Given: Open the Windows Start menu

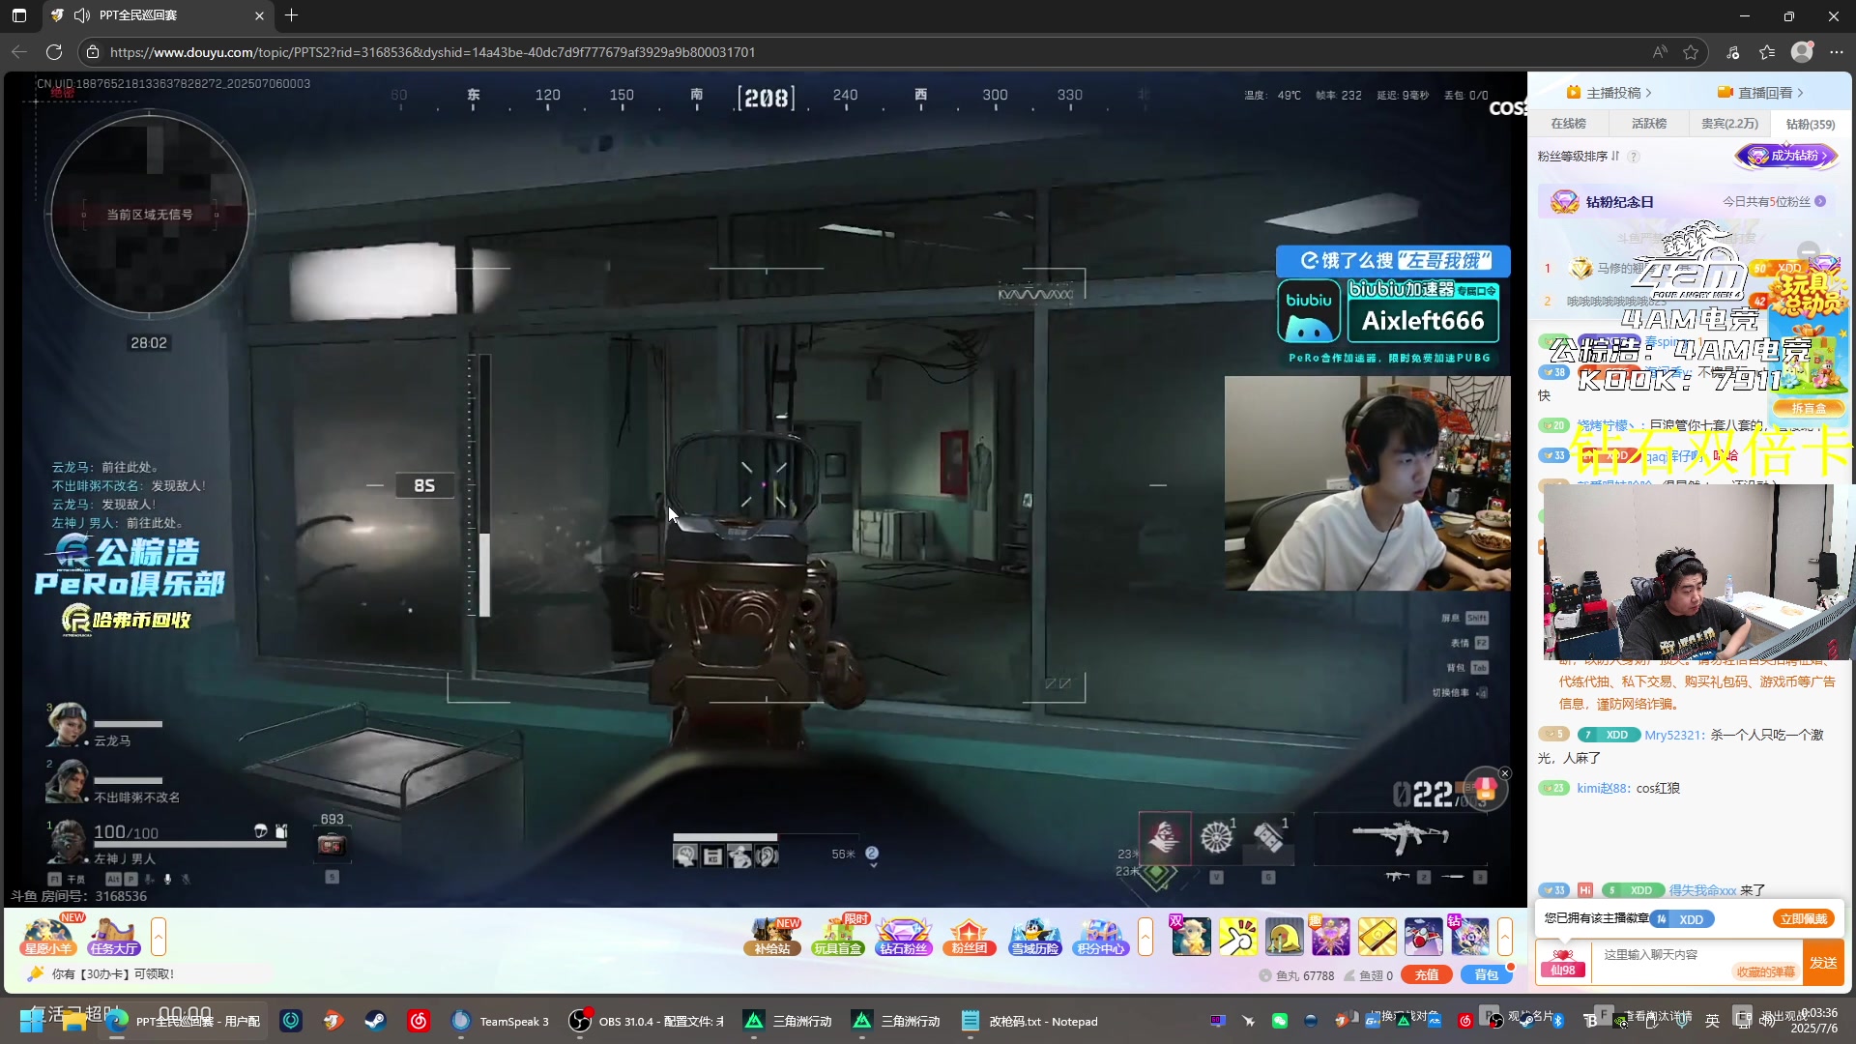Looking at the screenshot, I should [x=31, y=1021].
